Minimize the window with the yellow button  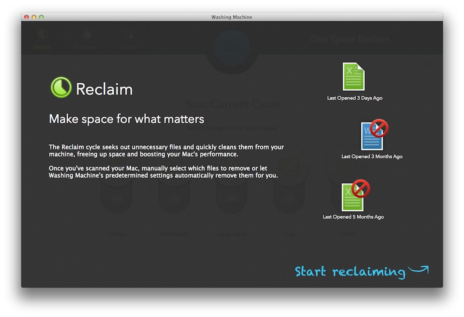[x=34, y=17]
